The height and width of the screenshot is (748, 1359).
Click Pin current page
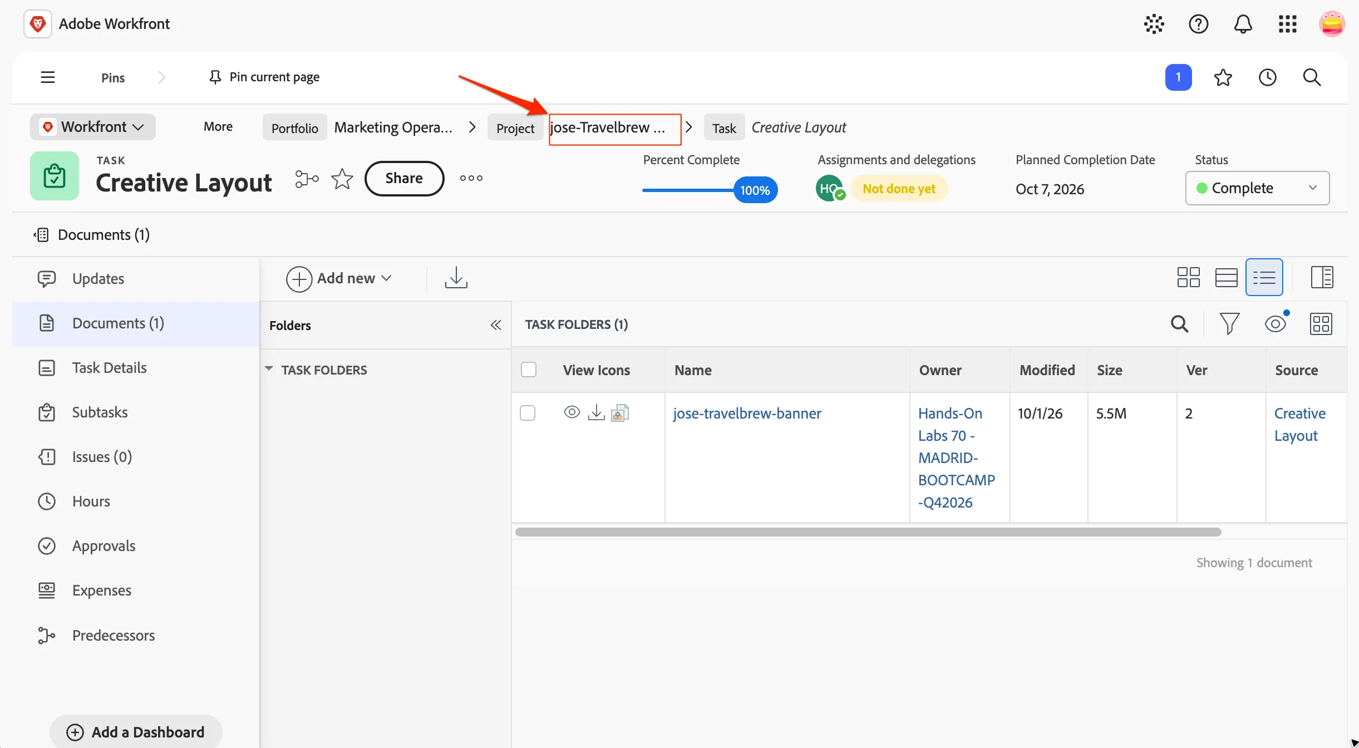click(264, 77)
